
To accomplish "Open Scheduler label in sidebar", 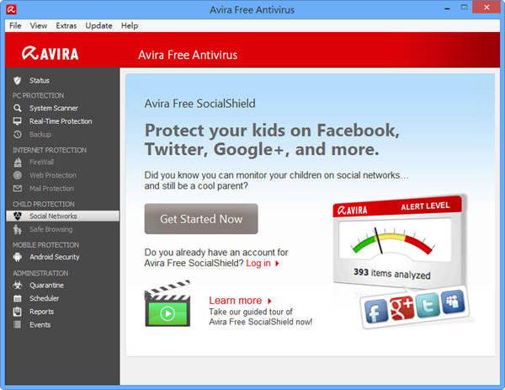I will [45, 298].
